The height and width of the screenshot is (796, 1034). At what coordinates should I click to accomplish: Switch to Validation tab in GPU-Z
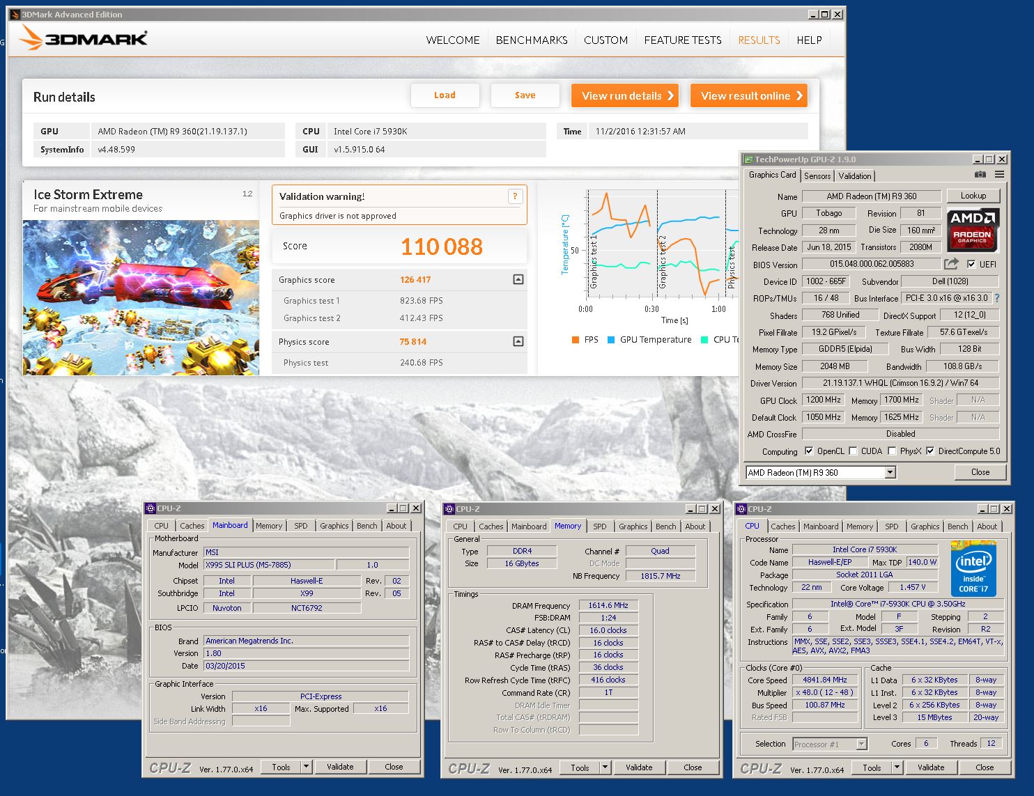pos(855,176)
